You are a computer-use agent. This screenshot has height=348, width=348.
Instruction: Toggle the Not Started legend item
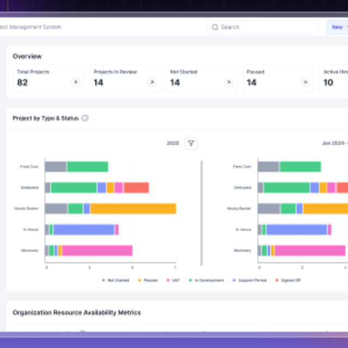tap(116, 280)
